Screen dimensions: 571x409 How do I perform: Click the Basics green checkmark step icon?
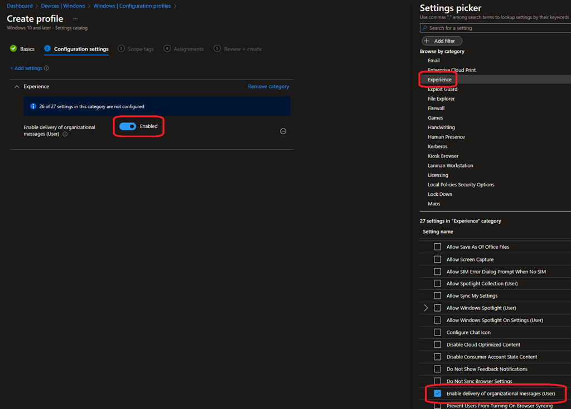pos(13,49)
